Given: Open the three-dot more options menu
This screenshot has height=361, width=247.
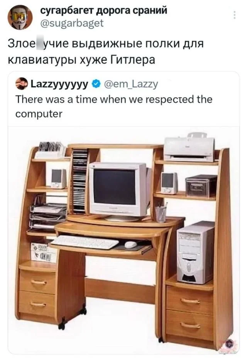Looking at the screenshot, I should click(x=235, y=15).
